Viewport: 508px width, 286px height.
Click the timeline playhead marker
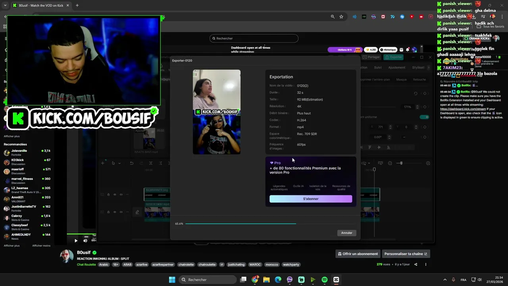[374, 170]
